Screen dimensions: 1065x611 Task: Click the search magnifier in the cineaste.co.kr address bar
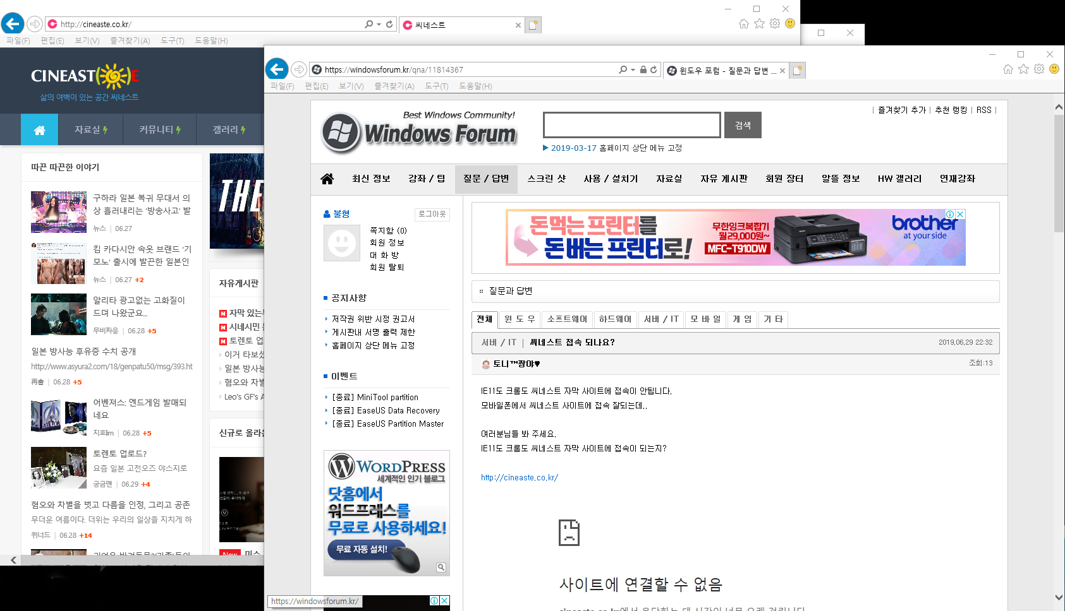click(369, 24)
